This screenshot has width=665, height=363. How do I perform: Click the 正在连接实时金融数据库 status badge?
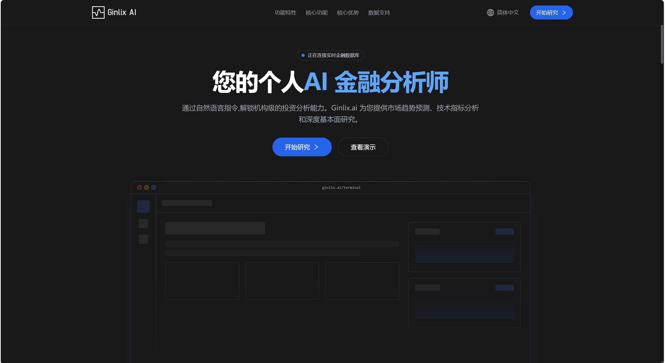pos(330,55)
